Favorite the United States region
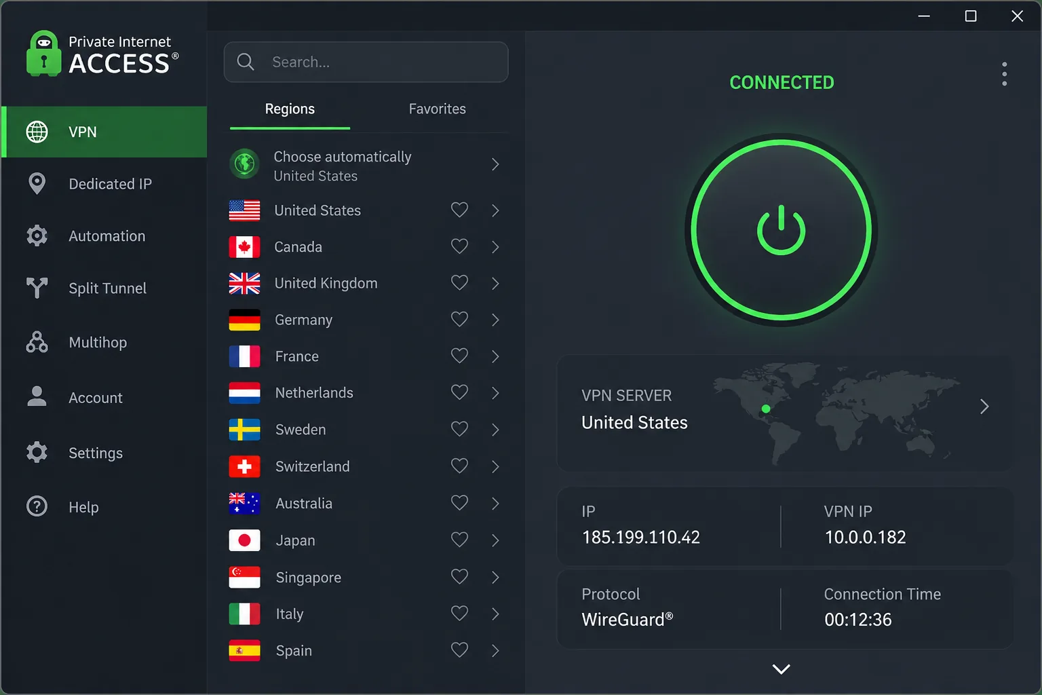1042x695 pixels. (459, 210)
